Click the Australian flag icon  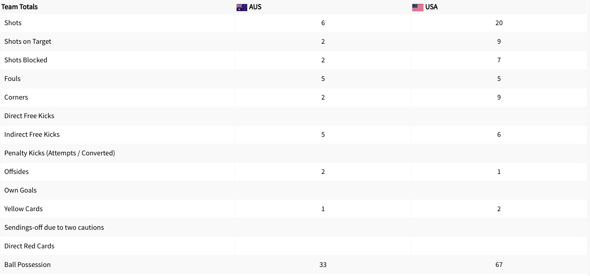click(242, 8)
